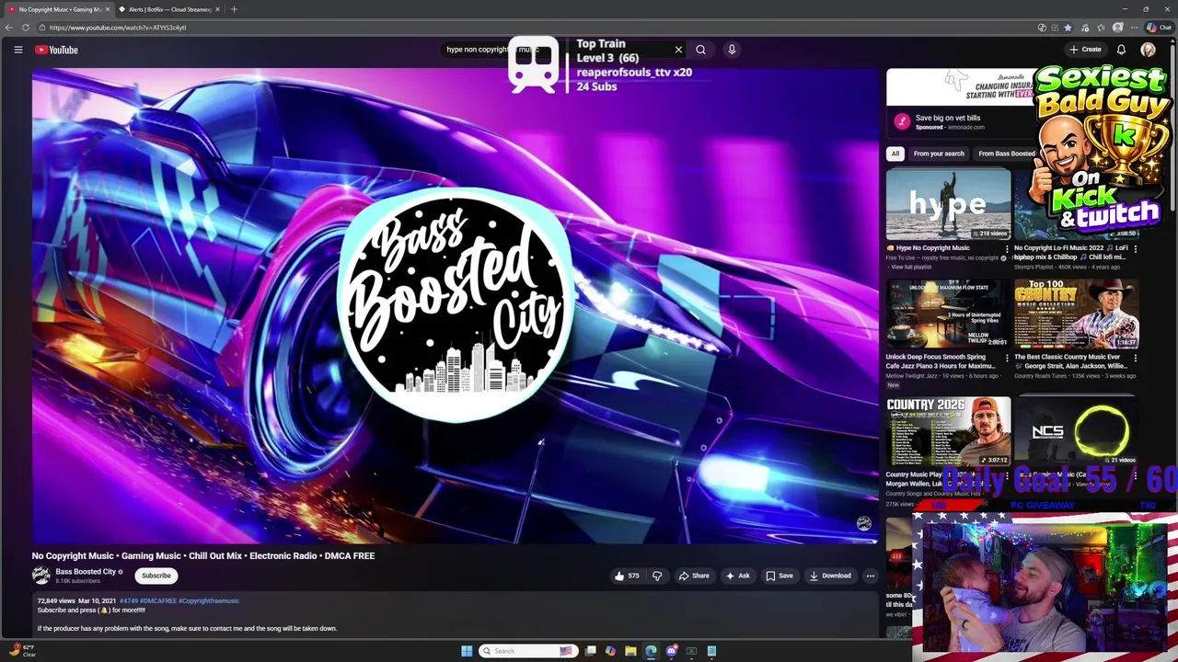Click the video player area to pause
Screen dimensions: 1178x662
455,305
